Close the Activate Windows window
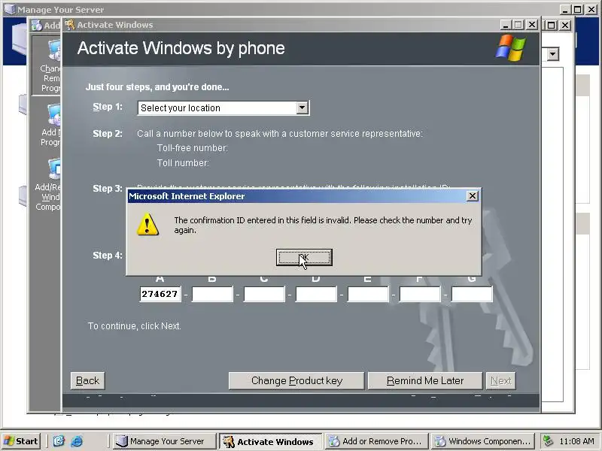Viewport: 602px width, 451px height. [532, 25]
